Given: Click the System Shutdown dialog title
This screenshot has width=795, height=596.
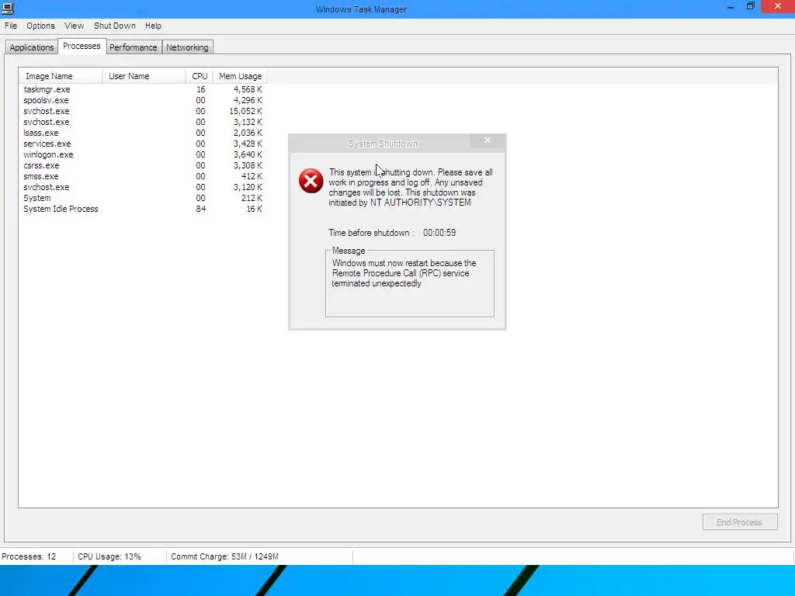Looking at the screenshot, I should [x=383, y=144].
